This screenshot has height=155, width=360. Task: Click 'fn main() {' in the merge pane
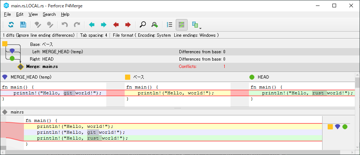click(x=41, y=120)
